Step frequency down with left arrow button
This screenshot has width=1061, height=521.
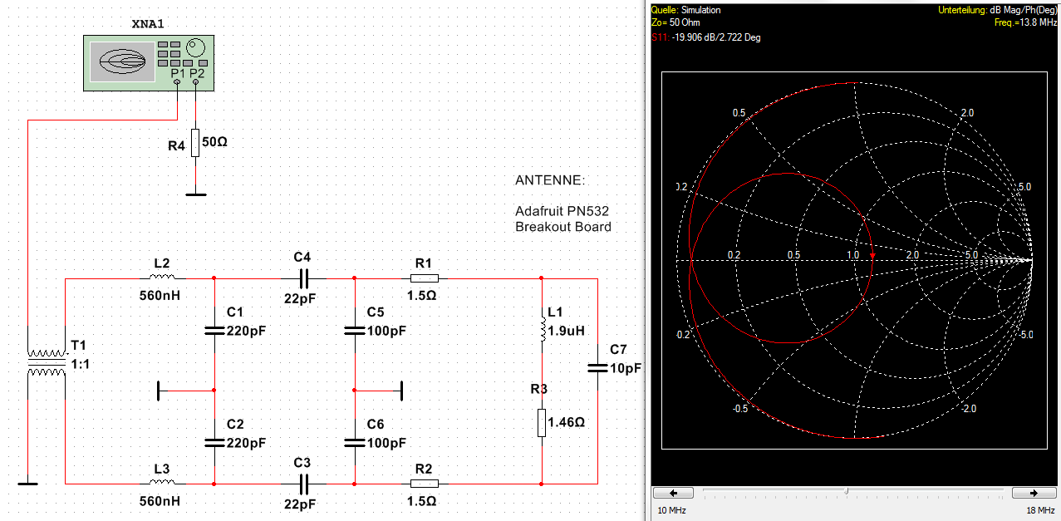click(x=675, y=493)
